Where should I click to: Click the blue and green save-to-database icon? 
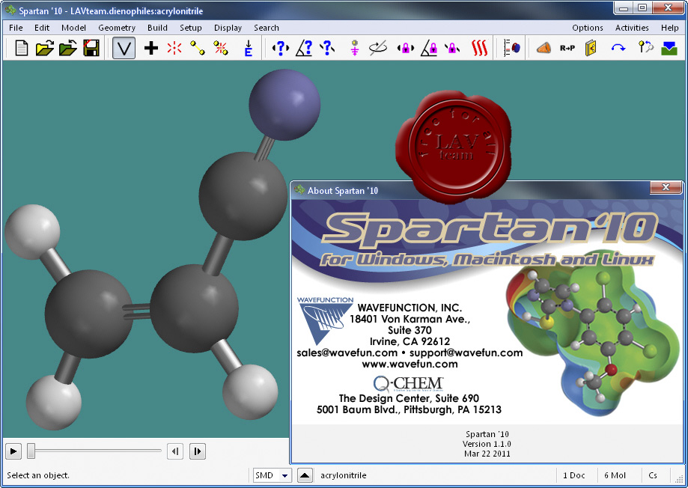669,48
